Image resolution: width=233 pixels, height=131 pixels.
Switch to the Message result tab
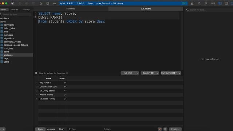(51, 129)
